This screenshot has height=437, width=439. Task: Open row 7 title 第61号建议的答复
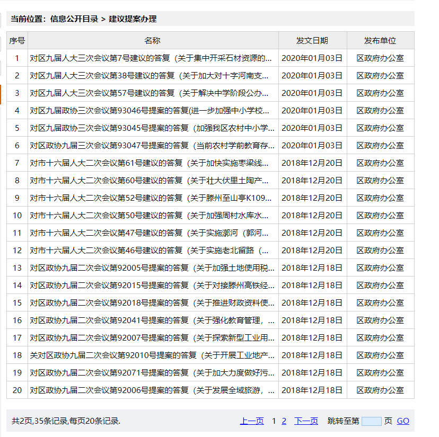pyautogui.click(x=149, y=163)
